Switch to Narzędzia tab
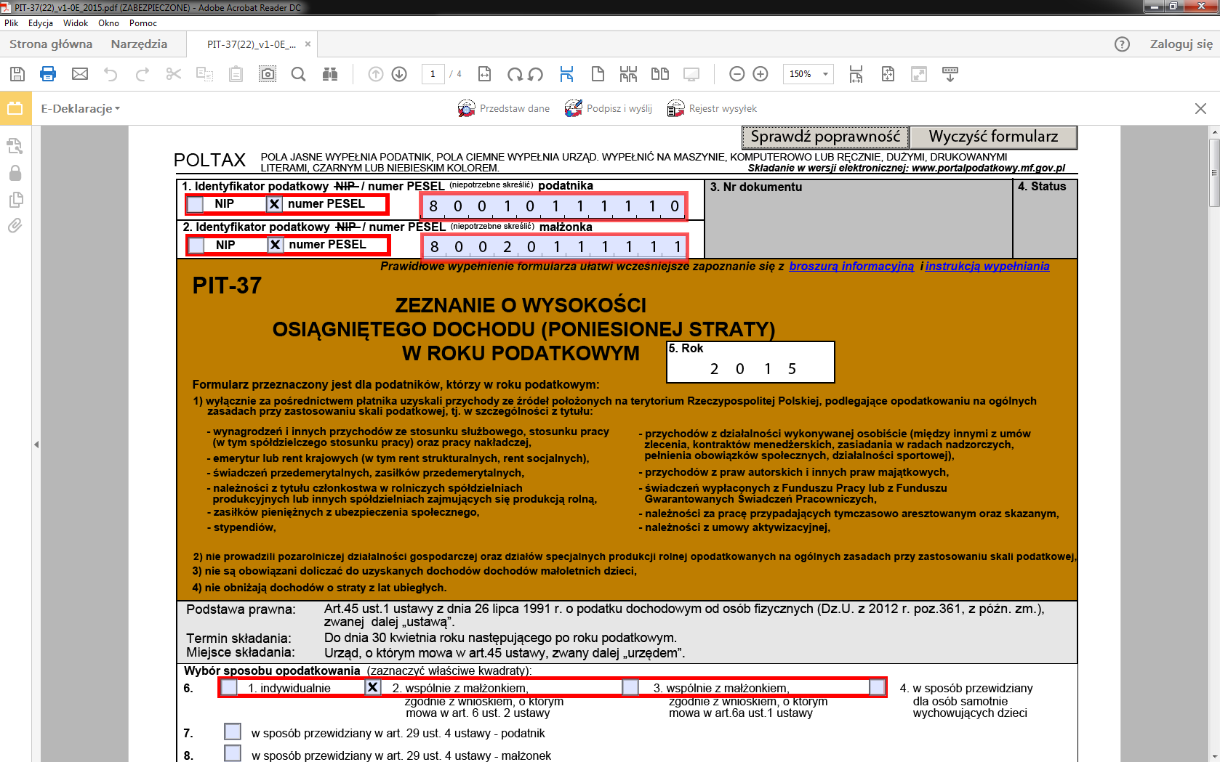The height and width of the screenshot is (762, 1220). pyautogui.click(x=139, y=44)
